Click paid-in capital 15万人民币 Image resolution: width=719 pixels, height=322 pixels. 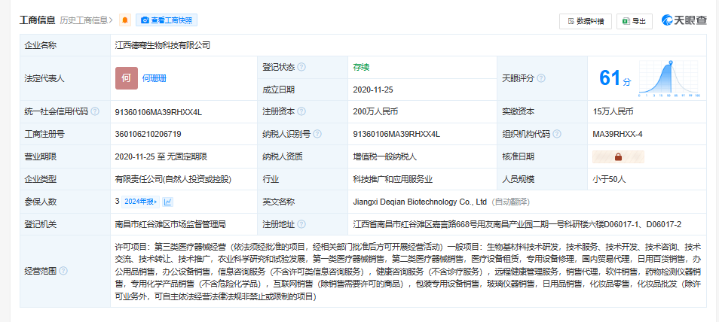coord(613,111)
